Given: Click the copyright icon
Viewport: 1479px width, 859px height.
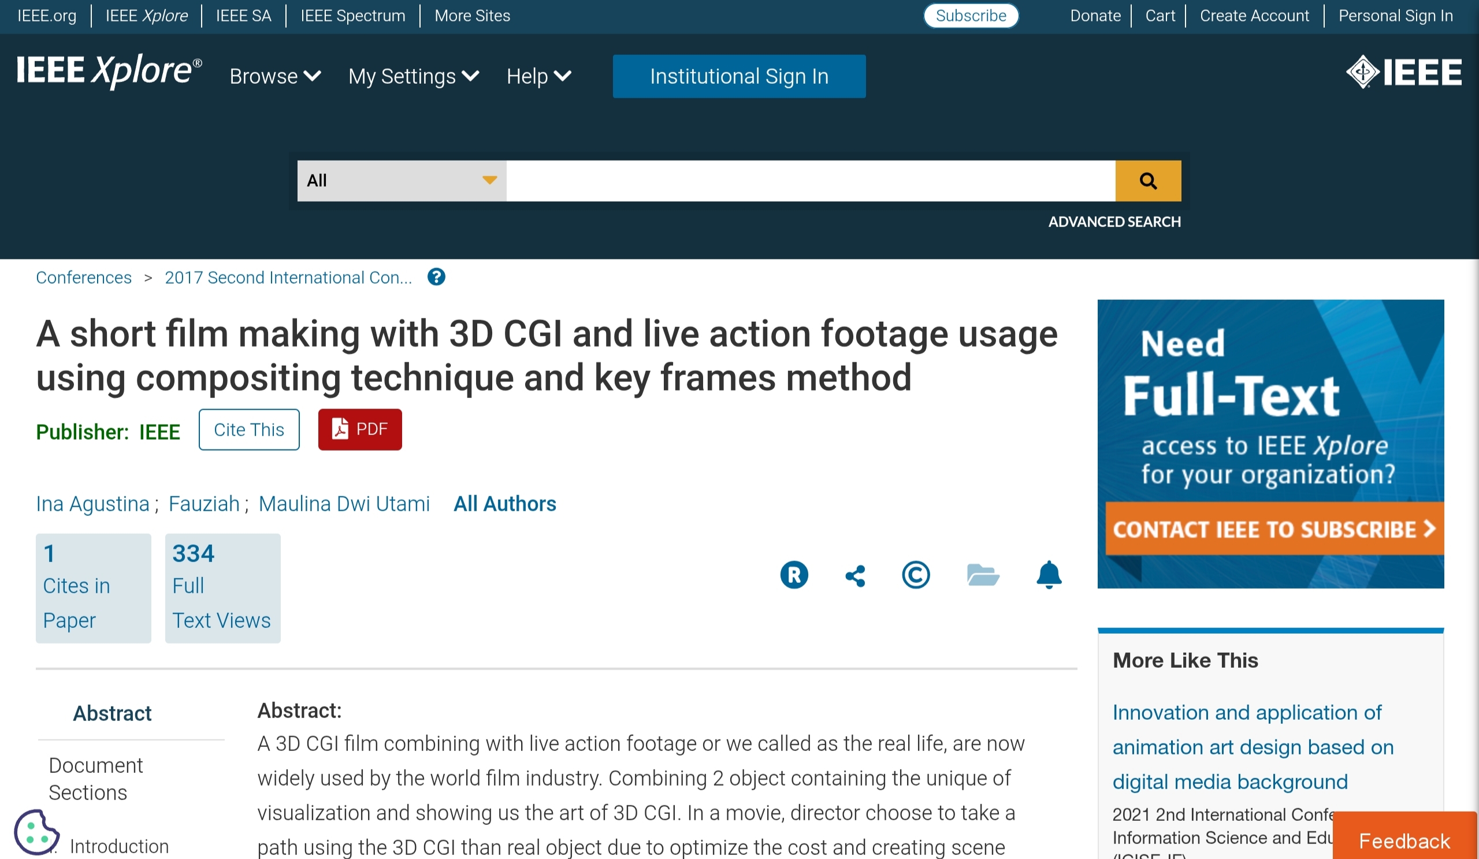Looking at the screenshot, I should coord(916,575).
